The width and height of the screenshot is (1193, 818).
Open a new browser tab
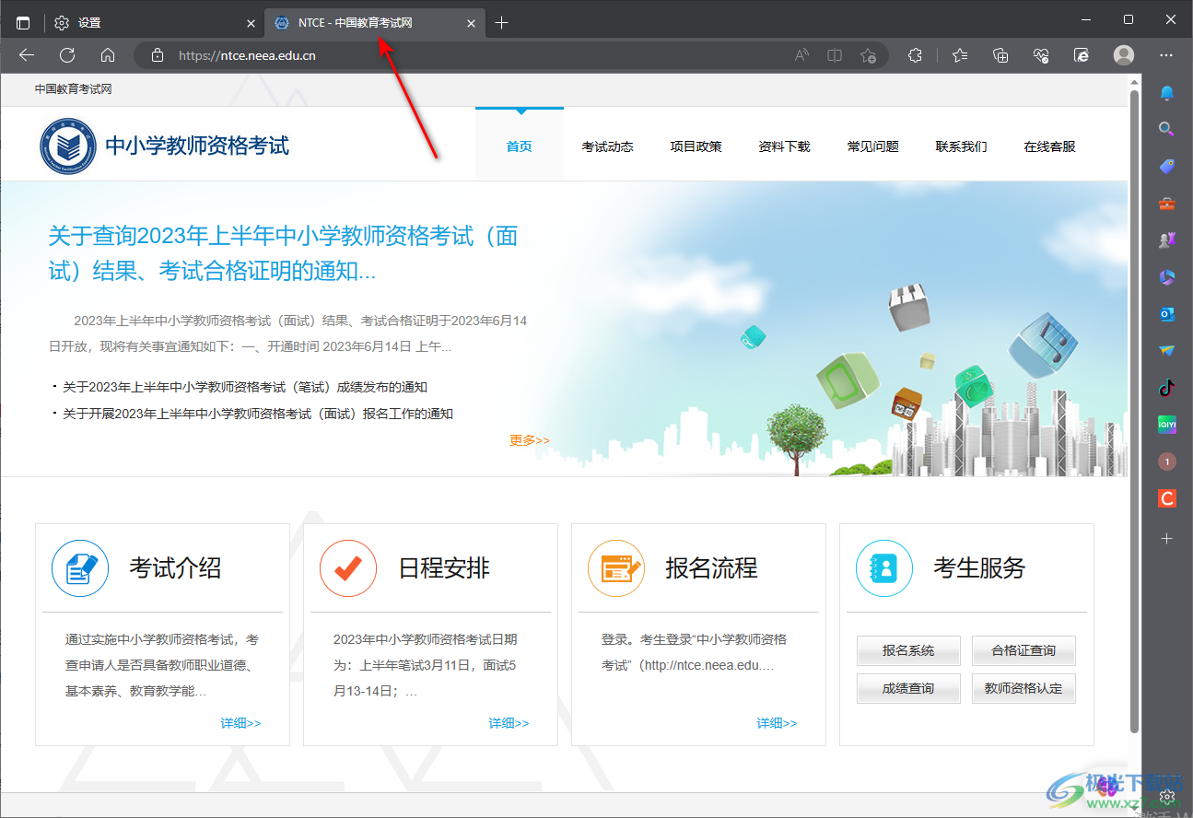coord(501,23)
